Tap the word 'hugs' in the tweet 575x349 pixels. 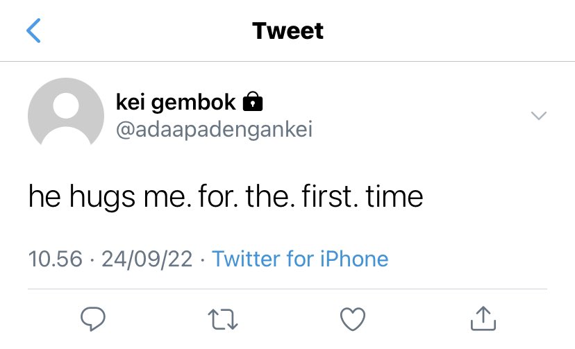[x=102, y=198]
